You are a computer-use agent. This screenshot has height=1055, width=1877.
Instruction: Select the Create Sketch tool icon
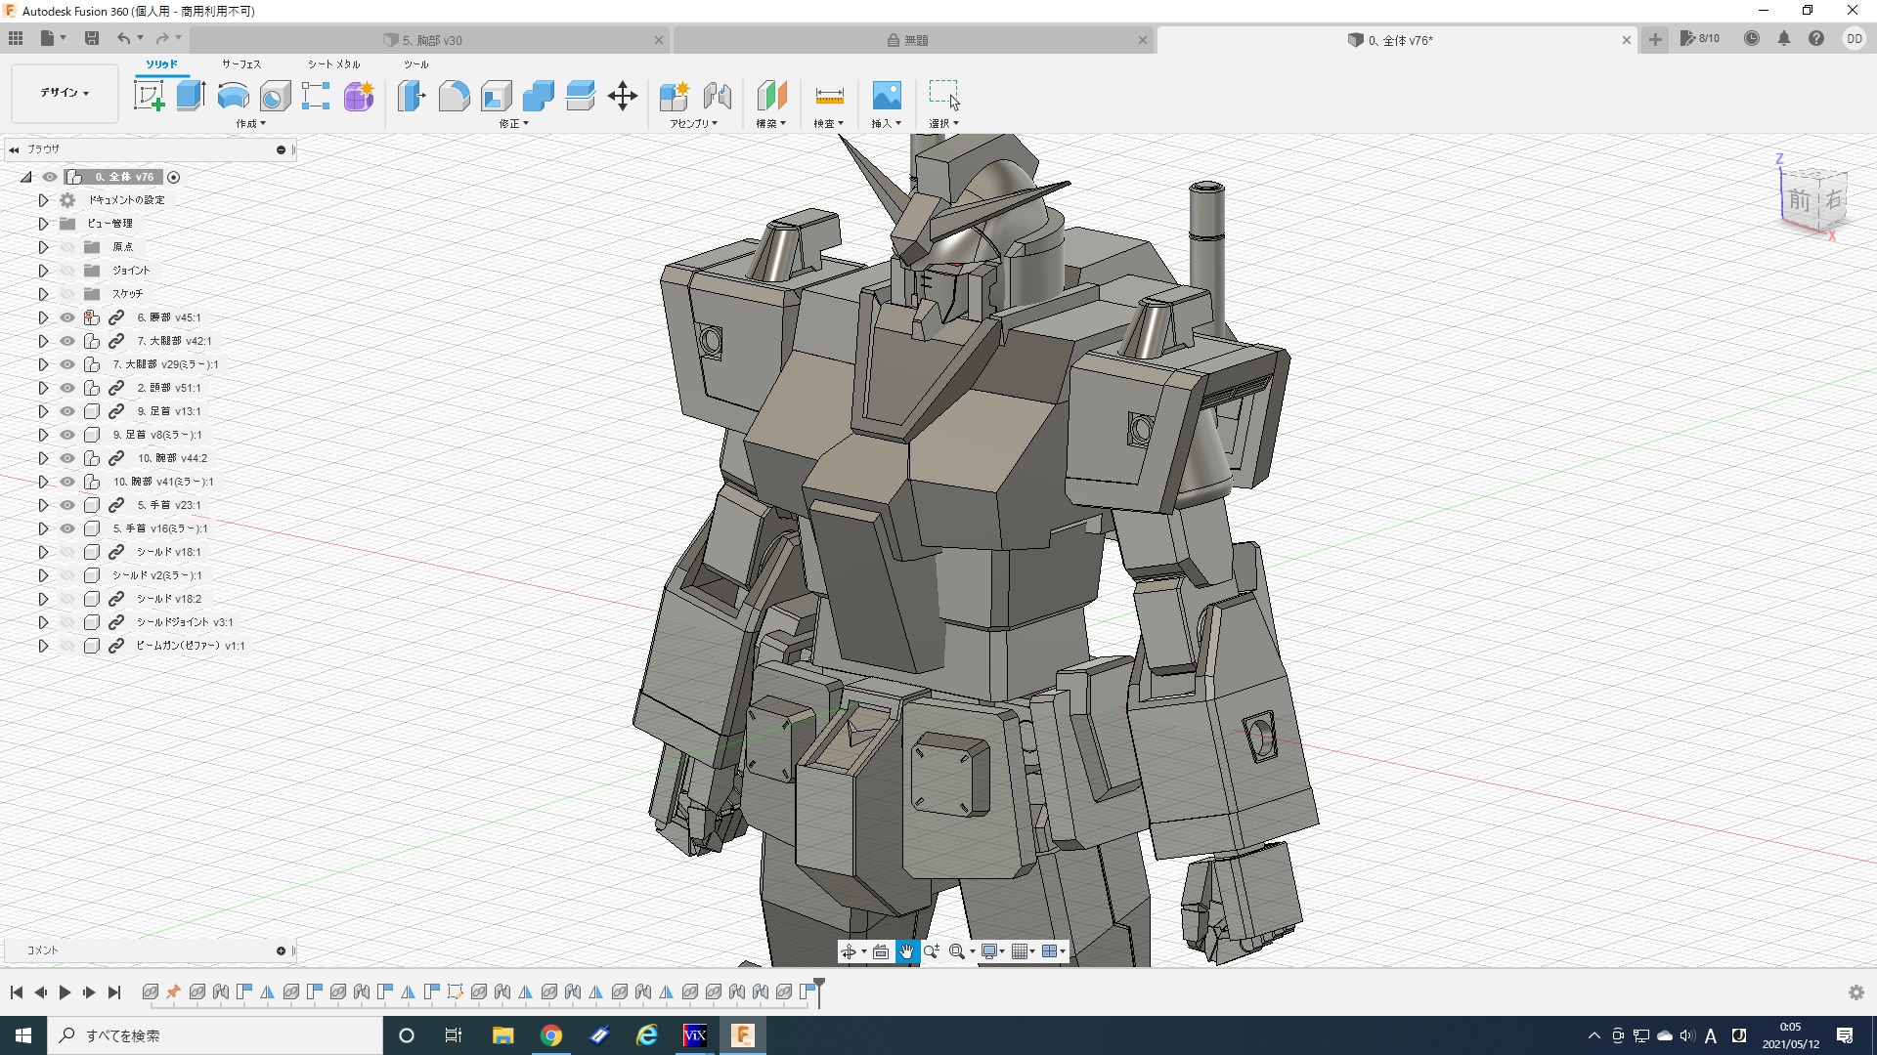click(x=149, y=96)
